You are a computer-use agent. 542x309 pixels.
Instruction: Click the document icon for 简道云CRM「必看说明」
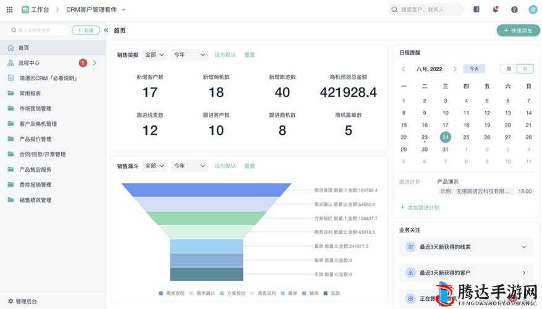(x=11, y=78)
